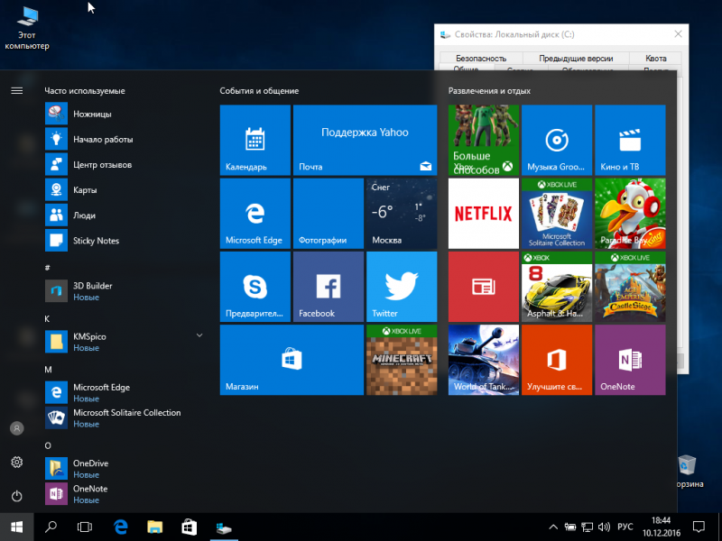The width and height of the screenshot is (722, 541).
Task: Open the Улучшите св... Office tile
Action: coord(557,360)
